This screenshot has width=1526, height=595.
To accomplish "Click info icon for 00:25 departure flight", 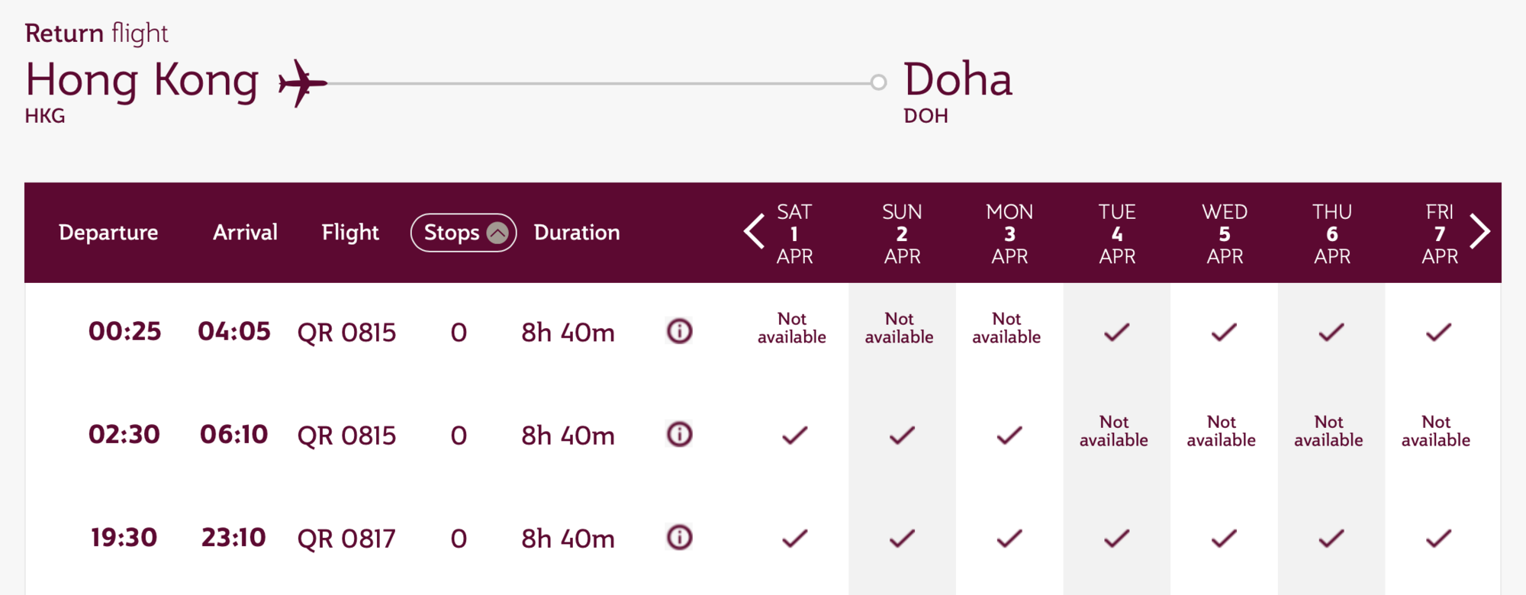I will 679,331.
